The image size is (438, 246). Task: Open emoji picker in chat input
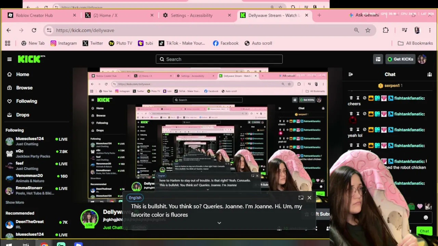(x=426, y=217)
